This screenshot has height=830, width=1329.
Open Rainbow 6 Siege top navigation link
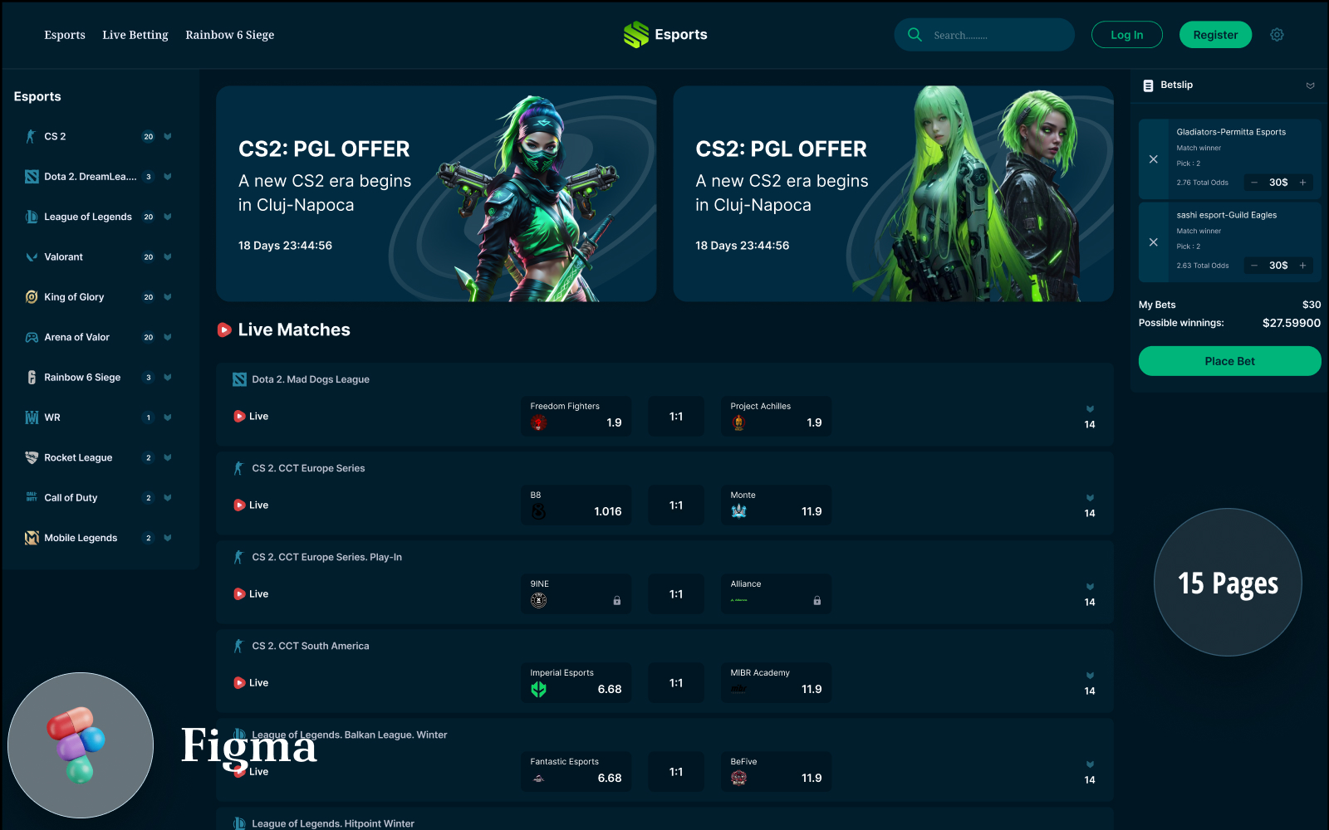(x=229, y=35)
